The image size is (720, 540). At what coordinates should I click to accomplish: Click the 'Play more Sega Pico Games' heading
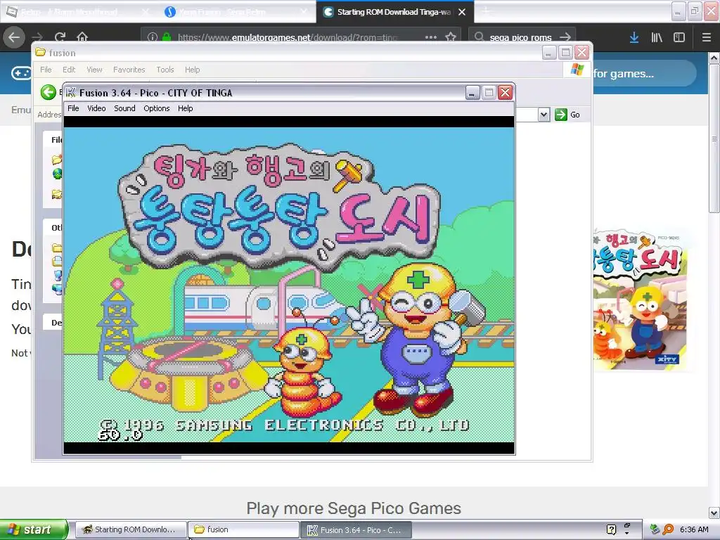click(354, 508)
